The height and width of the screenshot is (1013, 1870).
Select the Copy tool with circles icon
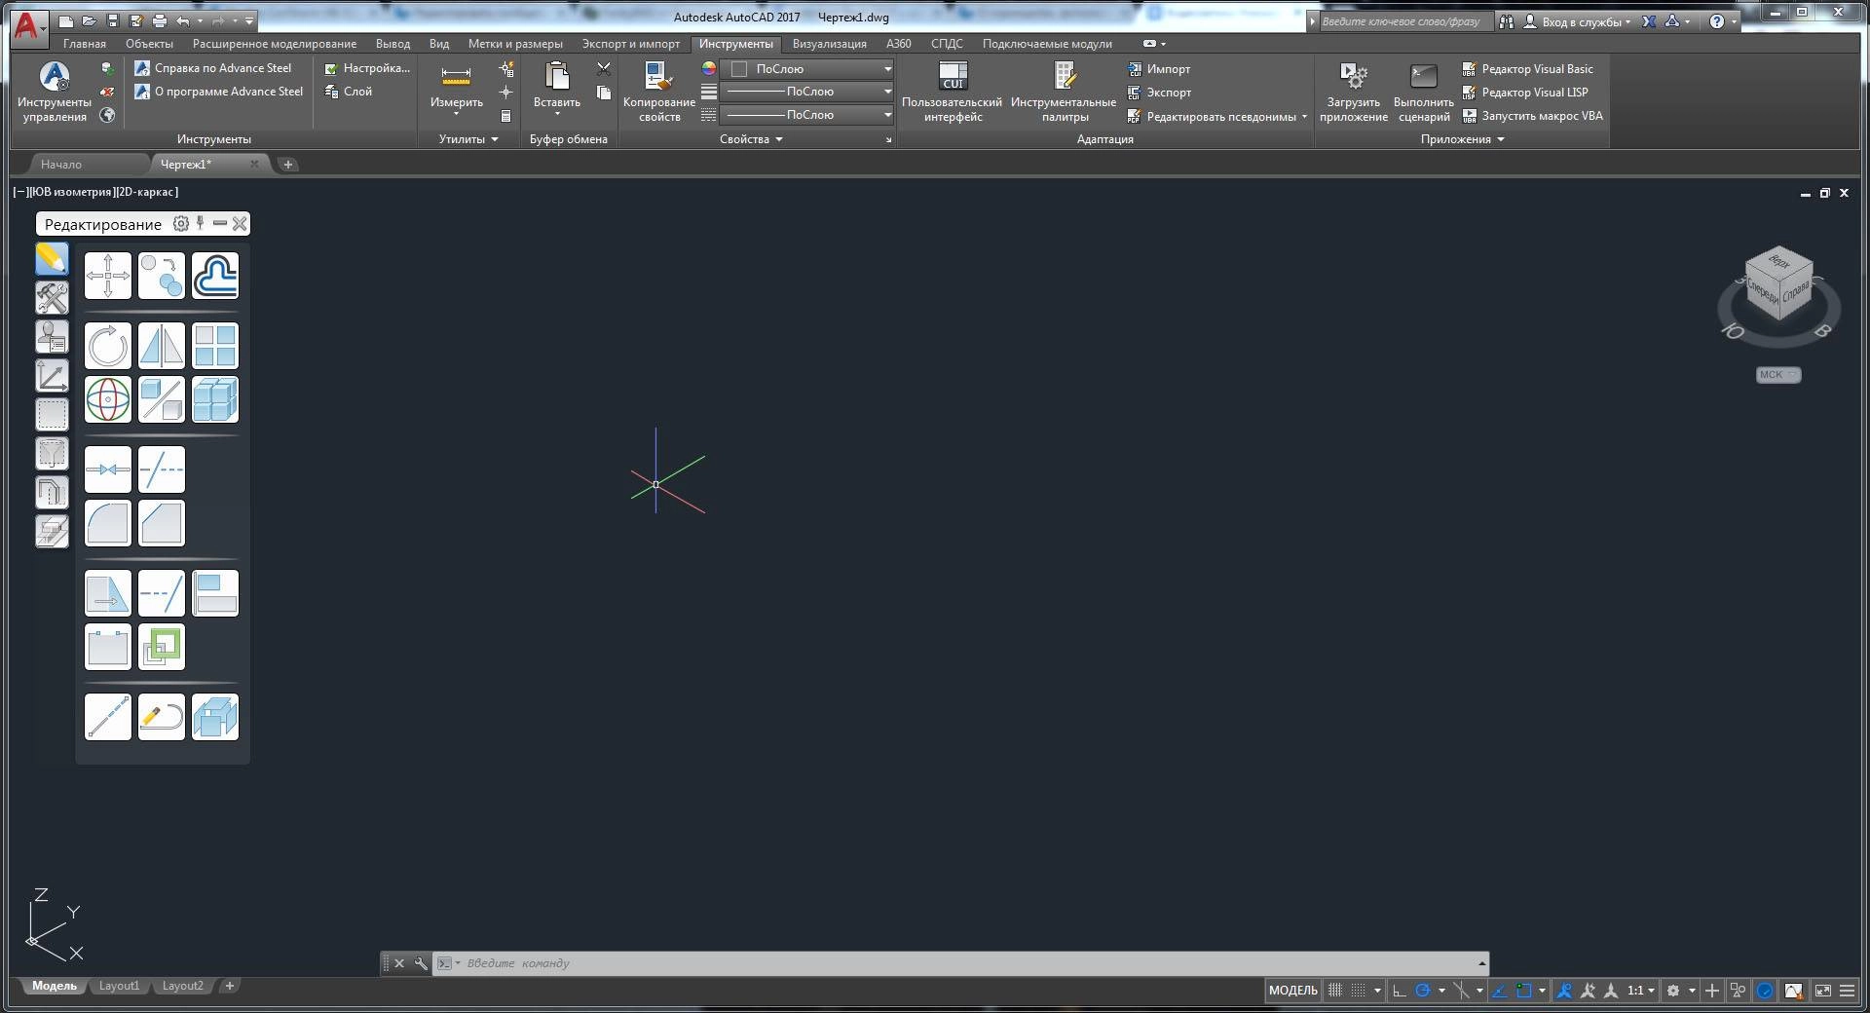click(x=162, y=276)
